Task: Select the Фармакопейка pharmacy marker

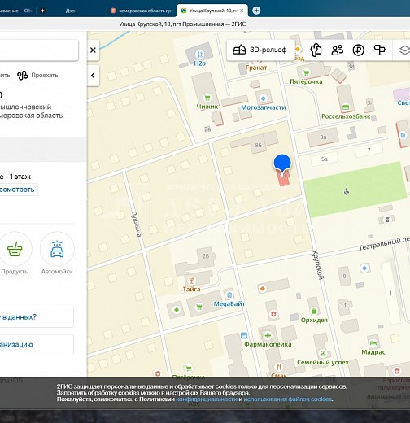Action: click(x=268, y=335)
